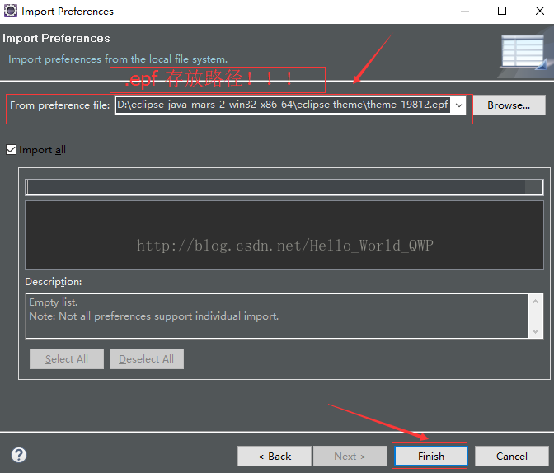Click the 'Description:' label

[x=54, y=282]
